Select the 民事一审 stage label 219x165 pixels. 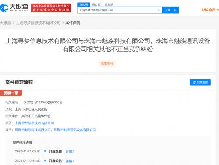pyautogui.click(x=11, y=93)
